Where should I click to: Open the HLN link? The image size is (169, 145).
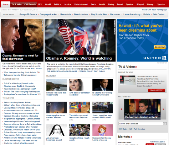pyautogui.click(x=130, y=129)
